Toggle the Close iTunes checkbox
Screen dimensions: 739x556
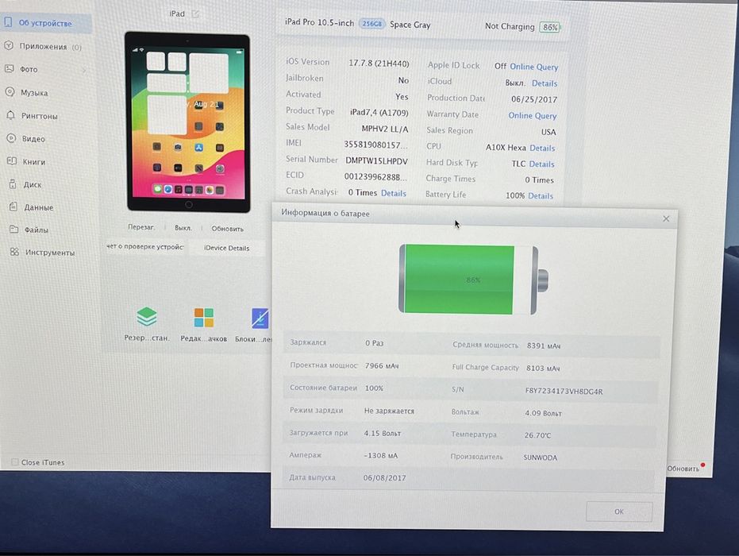pos(14,462)
